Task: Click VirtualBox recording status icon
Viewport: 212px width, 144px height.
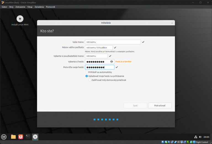Action: pos(185,142)
